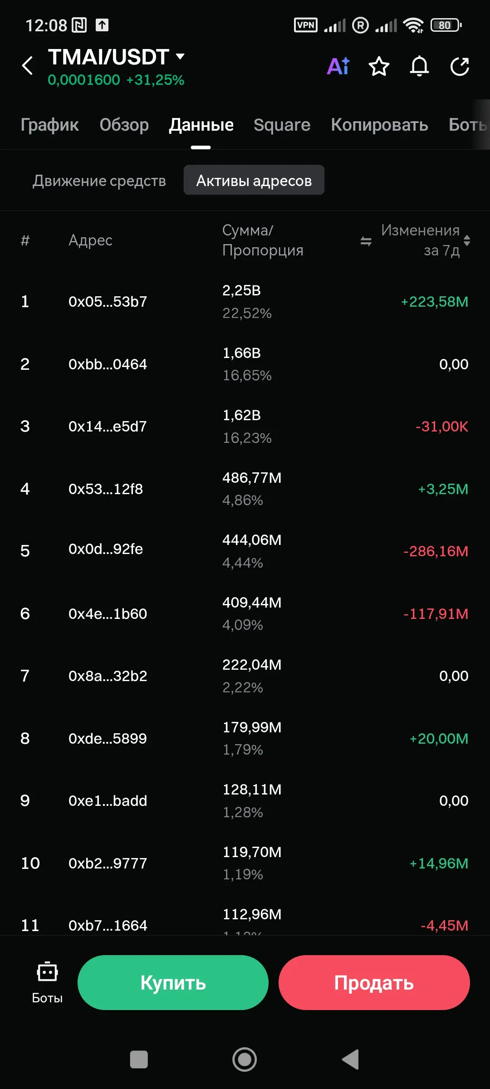This screenshot has width=490, height=1089.
Task: Tap the Android home navigation button
Action: (245, 1060)
